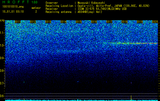The image size is (160, 101).
Task: Click the Ovserver field label
Action: coord(52,3)
